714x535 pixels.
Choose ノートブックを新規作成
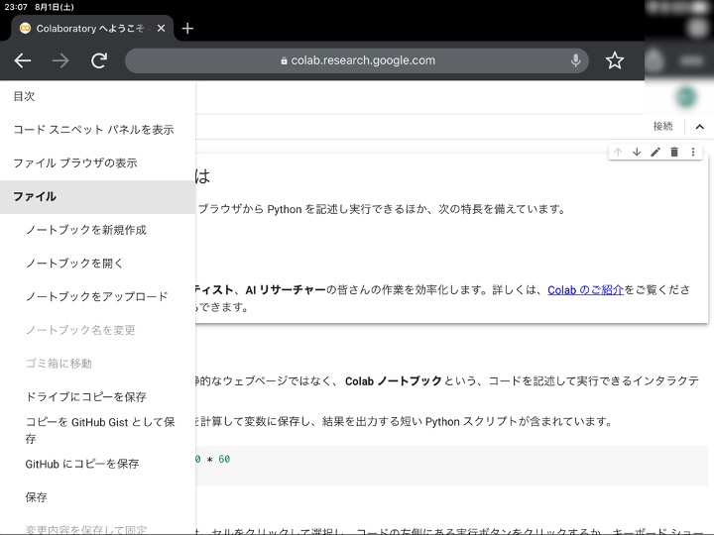98,230
